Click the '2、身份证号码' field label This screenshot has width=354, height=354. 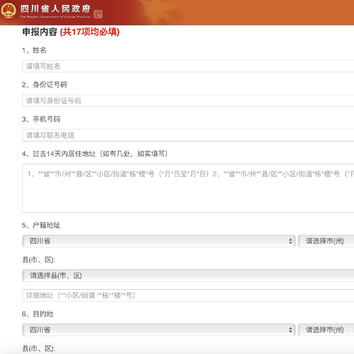(45, 85)
